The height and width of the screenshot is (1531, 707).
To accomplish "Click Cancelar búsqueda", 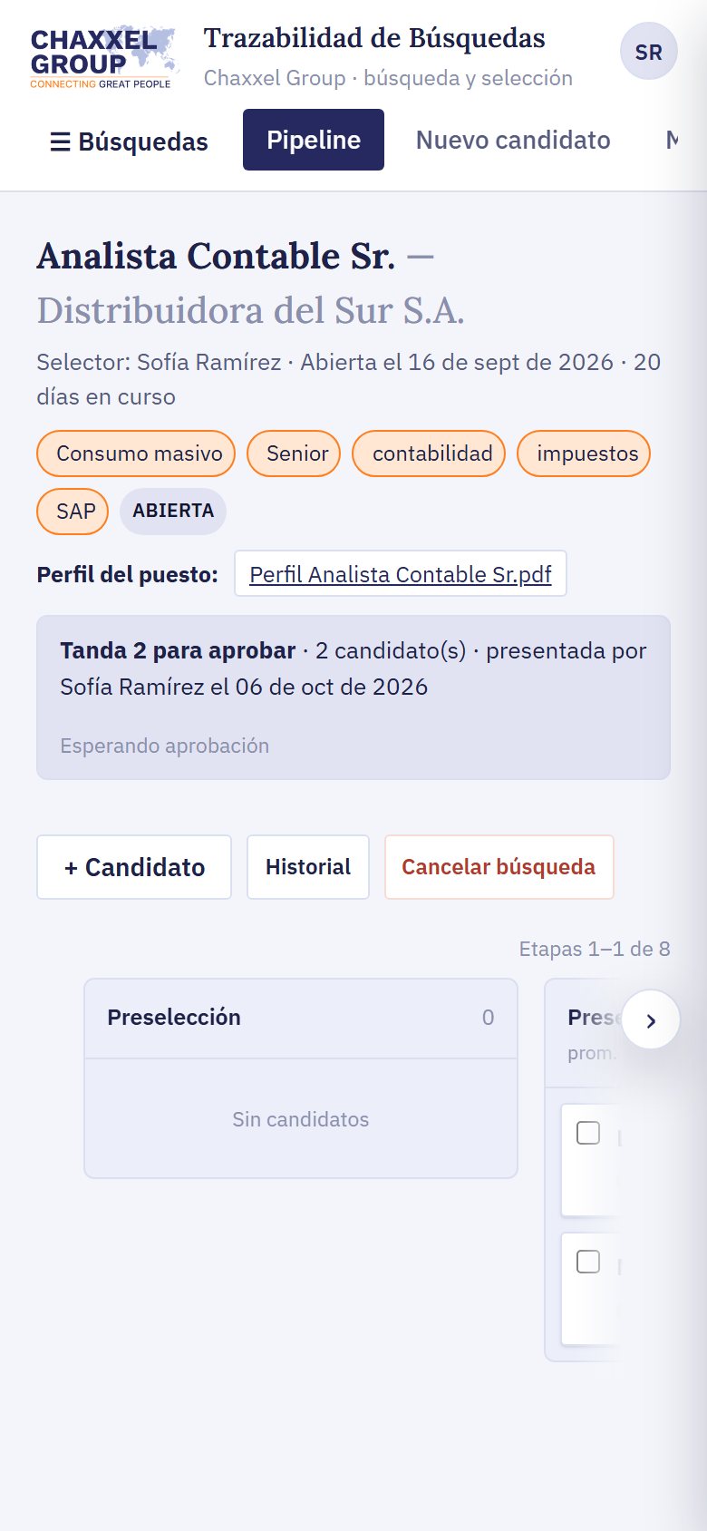I will coord(499,867).
